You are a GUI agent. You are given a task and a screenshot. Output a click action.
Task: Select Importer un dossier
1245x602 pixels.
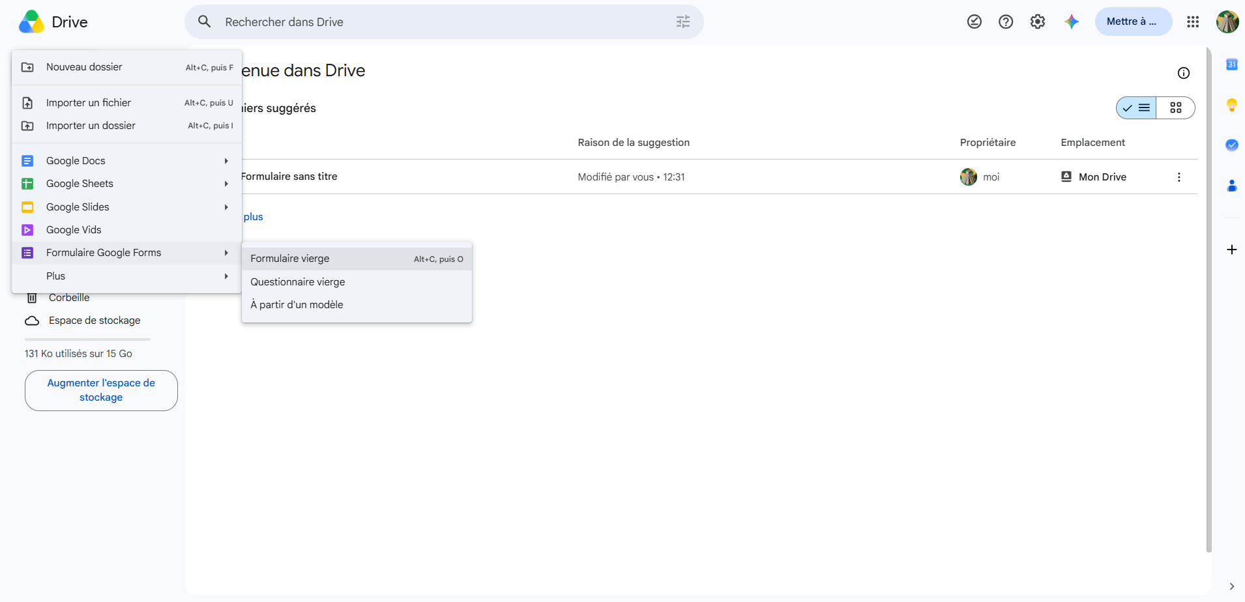(127, 126)
